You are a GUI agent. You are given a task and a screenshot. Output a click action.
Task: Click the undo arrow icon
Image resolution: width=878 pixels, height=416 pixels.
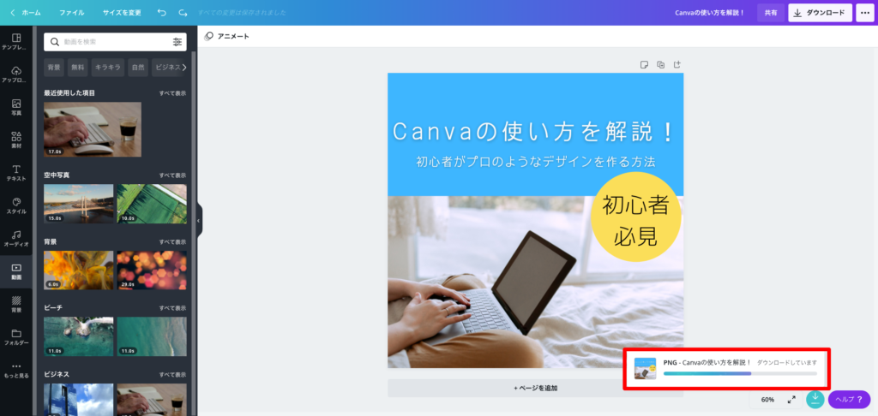click(162, 12)
